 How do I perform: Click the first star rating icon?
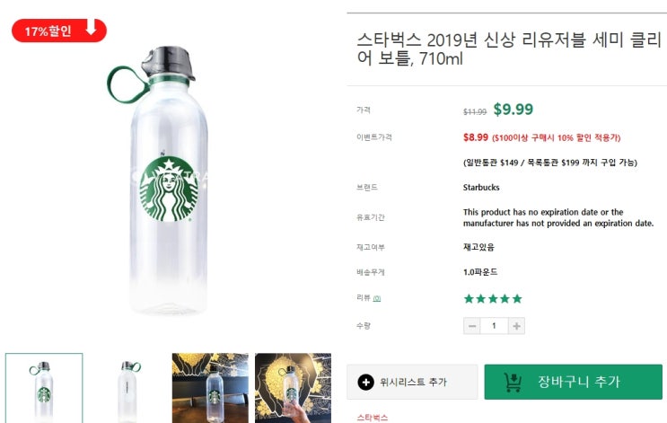(x=469, y=298)
